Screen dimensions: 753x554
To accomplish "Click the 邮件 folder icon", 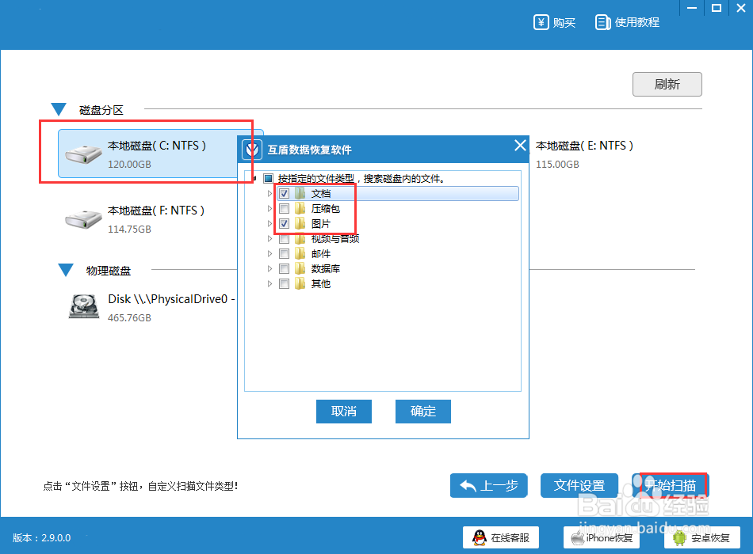I will pos(300,253).
